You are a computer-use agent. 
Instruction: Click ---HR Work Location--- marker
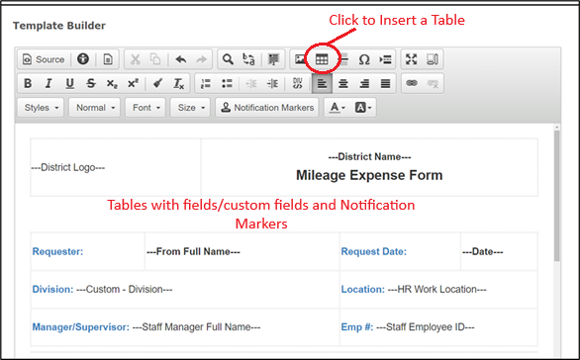tap(437, 289)
